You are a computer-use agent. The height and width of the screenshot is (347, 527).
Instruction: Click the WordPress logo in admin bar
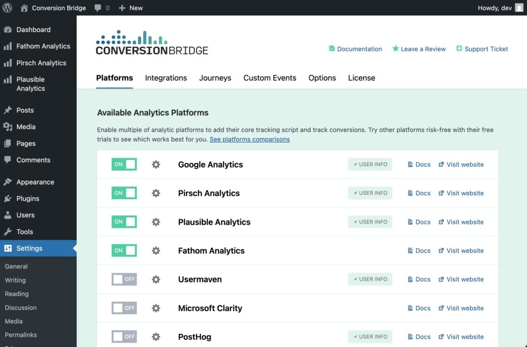[7, 8]
